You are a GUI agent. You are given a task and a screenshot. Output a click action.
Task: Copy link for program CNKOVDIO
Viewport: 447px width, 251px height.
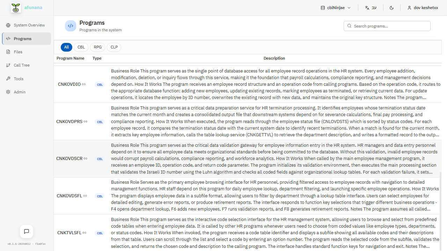point(83,84)
